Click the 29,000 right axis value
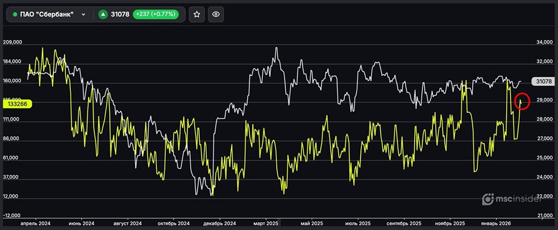The image size is (558, 230). (x=545, y=101)
